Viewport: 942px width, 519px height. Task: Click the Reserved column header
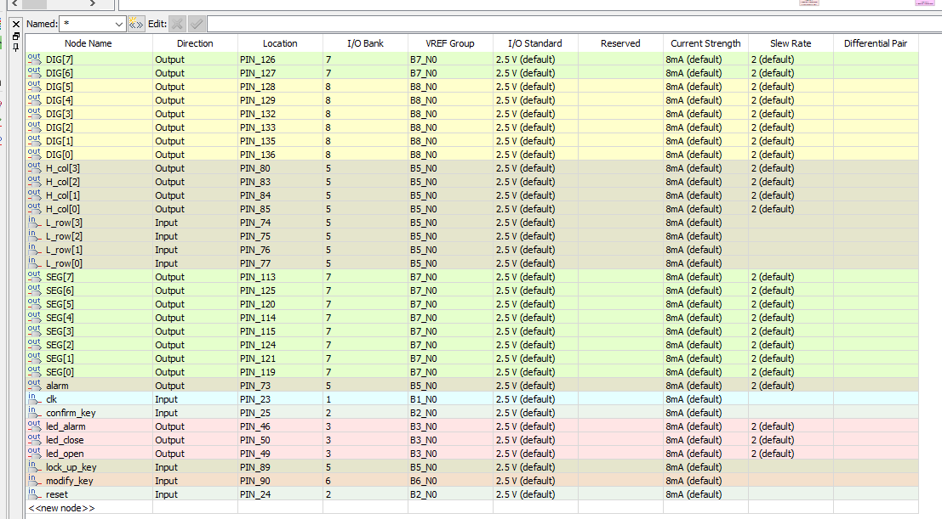620,43
